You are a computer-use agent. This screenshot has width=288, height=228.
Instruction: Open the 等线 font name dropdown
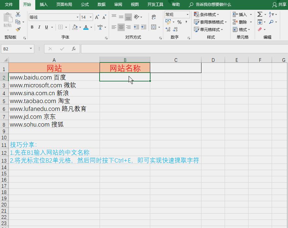pos(77,17)
